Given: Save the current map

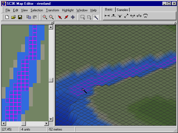Looking at the screenshot, I should click(x=20, y=17).
